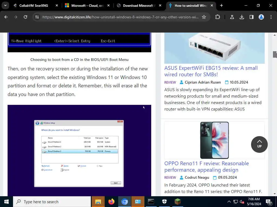Click the Type here to search box
Viewport: 277px width, 207px height.
tap(52, 202)
